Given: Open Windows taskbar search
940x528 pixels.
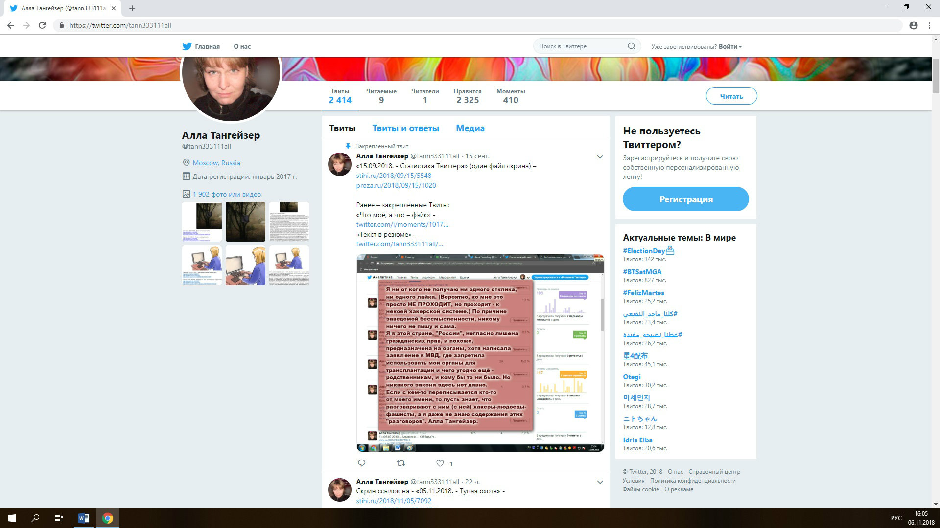Looking at the screenshot, I should click(35, 518).
